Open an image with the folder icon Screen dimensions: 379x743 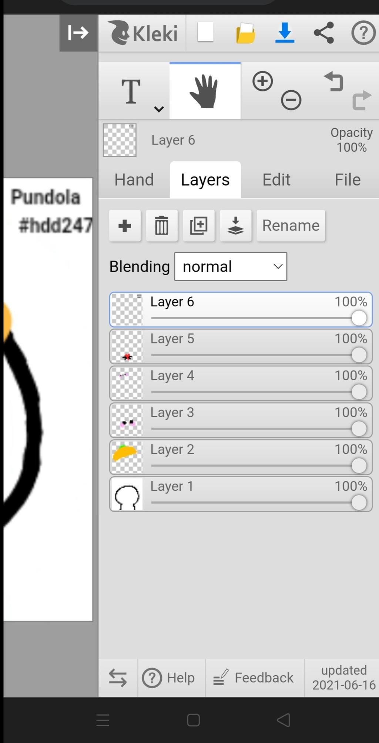245,33
